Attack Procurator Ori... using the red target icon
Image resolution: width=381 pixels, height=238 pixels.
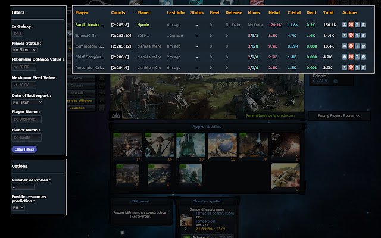pyautogui.click(x=351, y=67)
